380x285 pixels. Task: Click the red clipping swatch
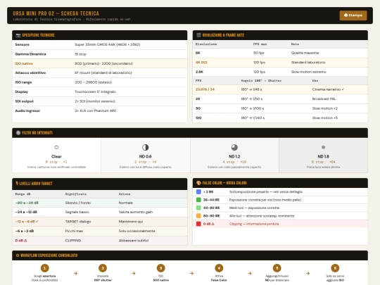pyautogui.click(x=198, y=224)
